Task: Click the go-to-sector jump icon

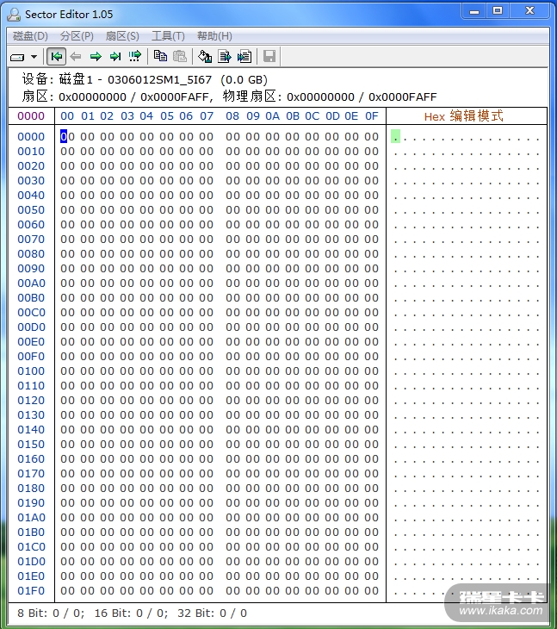Action: (x=135, y=56)
